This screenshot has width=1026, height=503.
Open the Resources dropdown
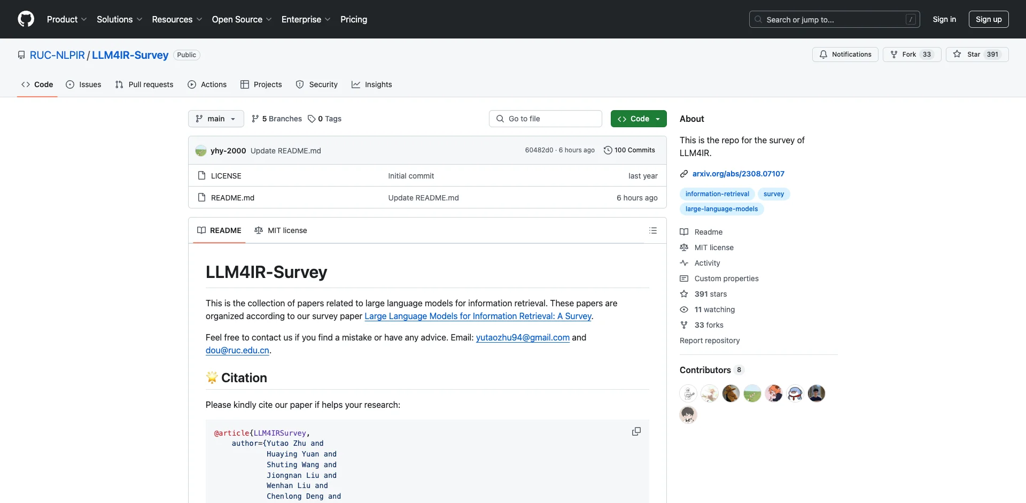[x=177, y=19]
